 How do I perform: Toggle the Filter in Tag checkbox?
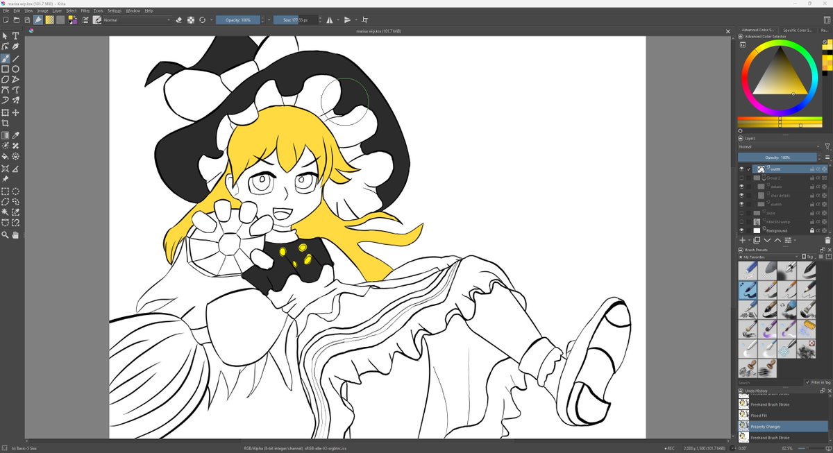pyautogui.click(x=807, y=382)
